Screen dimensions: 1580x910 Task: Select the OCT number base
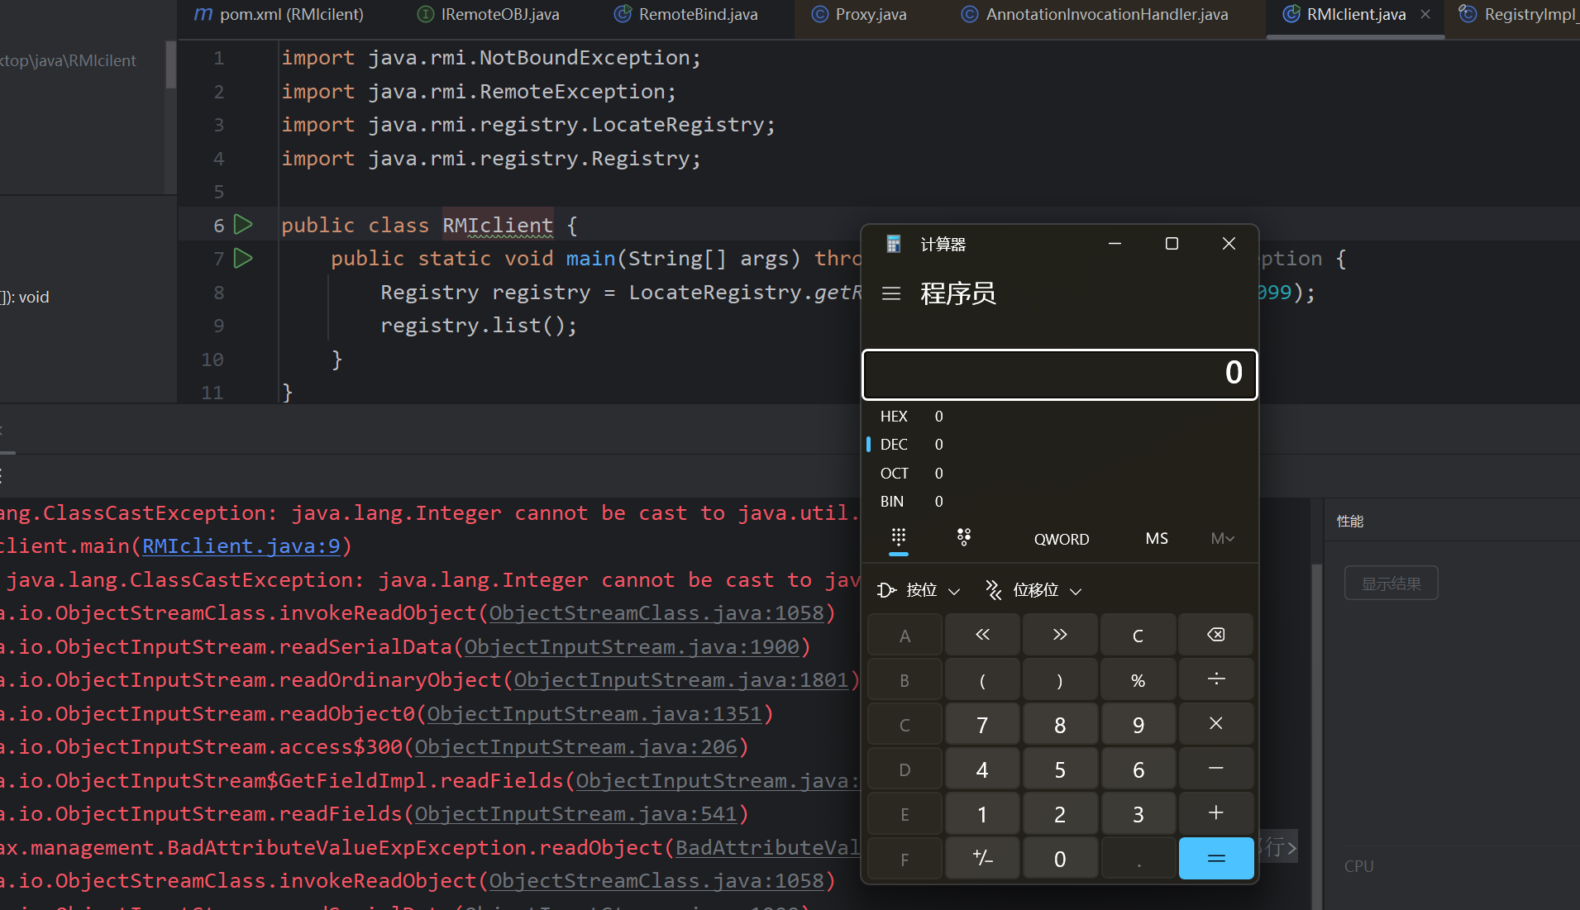pos(894,474)
